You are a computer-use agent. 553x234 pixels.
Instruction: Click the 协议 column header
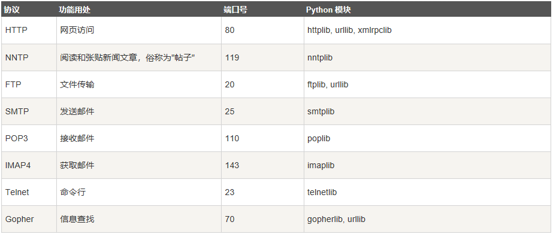pyautogui.click(x=29, y=9)
